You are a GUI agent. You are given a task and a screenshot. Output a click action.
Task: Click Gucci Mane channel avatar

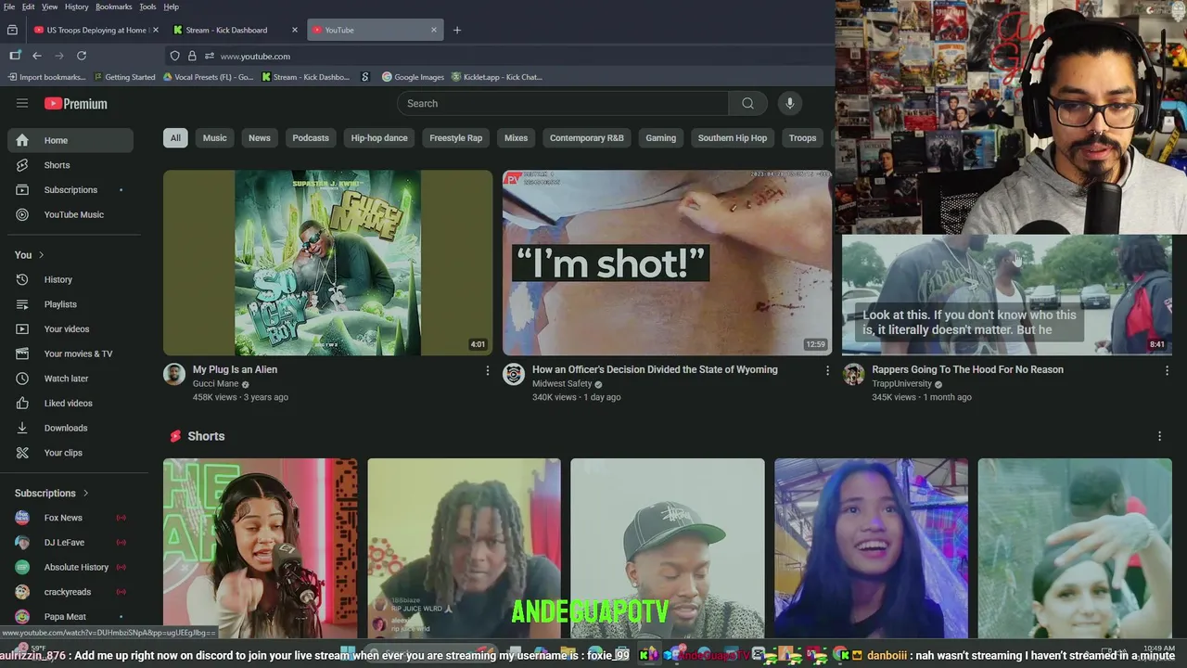174,374
